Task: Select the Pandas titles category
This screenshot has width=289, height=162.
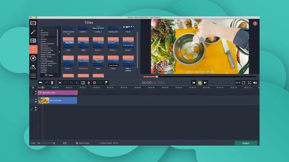Action: [x=43, y=68]
